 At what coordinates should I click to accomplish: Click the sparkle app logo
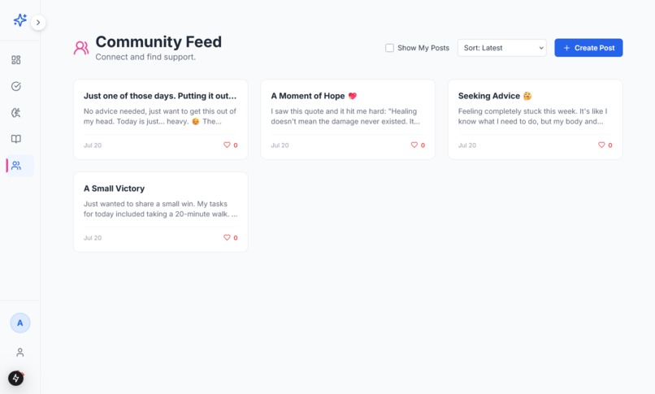tap(20, 20)
